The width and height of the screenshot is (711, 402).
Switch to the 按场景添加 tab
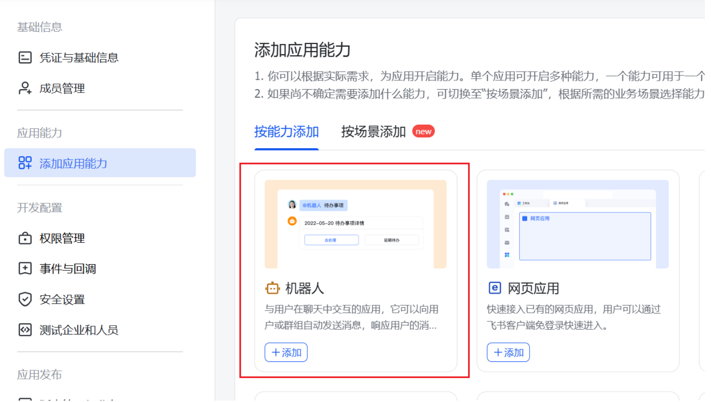point(373,132)
